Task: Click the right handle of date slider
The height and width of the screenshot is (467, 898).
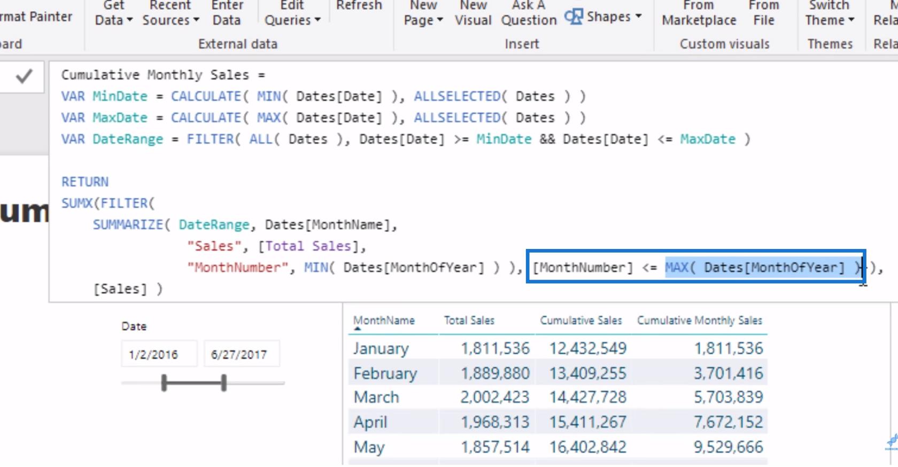Action: point(224,383)
